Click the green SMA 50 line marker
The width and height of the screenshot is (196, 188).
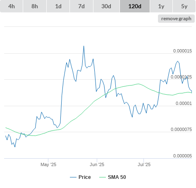(103, 177)
